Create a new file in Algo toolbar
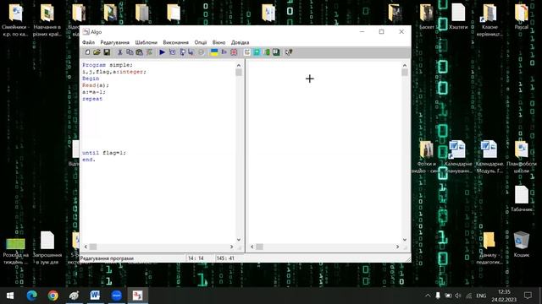Image resolution: width=542 pixels, height=304 pixels. click(87, 52)
